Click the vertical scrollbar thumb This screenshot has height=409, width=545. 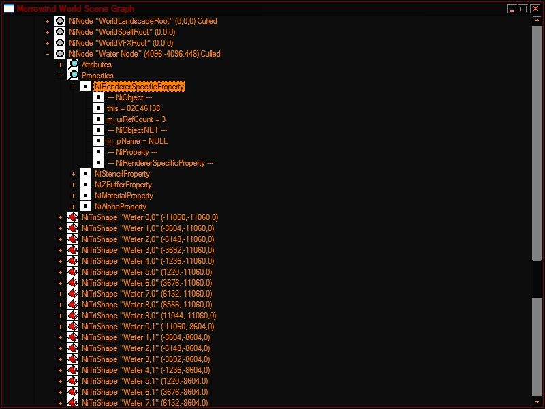click(x=537, y=279)
